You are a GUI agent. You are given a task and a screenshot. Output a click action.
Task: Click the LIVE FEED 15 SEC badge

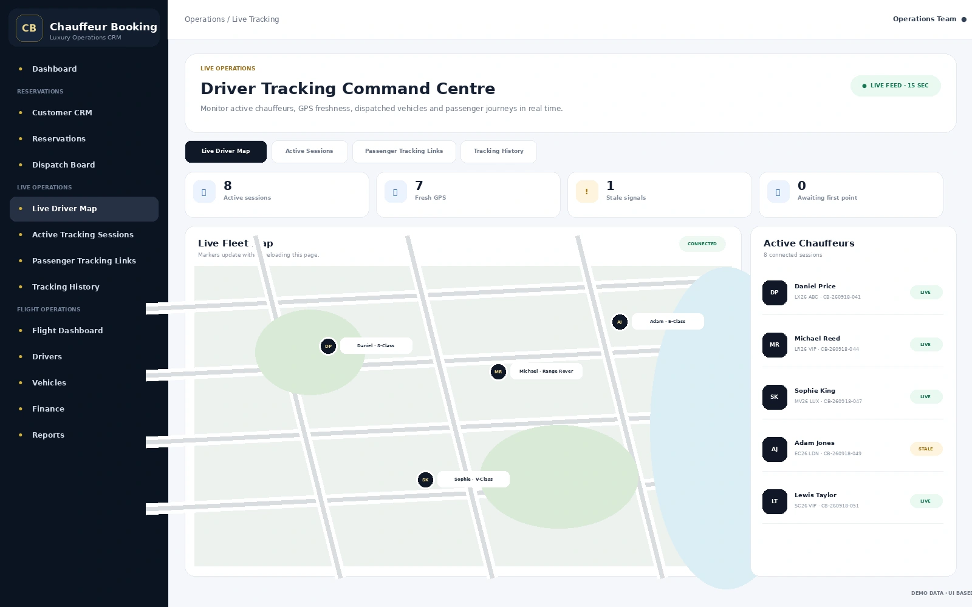895,86
